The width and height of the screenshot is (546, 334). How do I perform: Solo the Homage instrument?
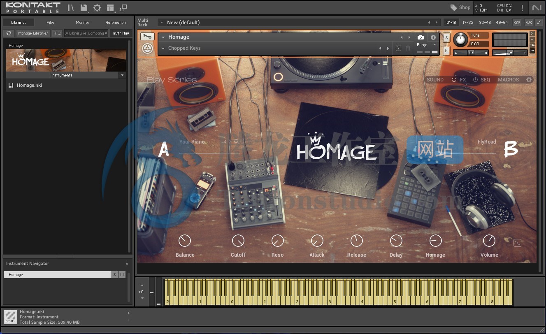click(446, 37)
